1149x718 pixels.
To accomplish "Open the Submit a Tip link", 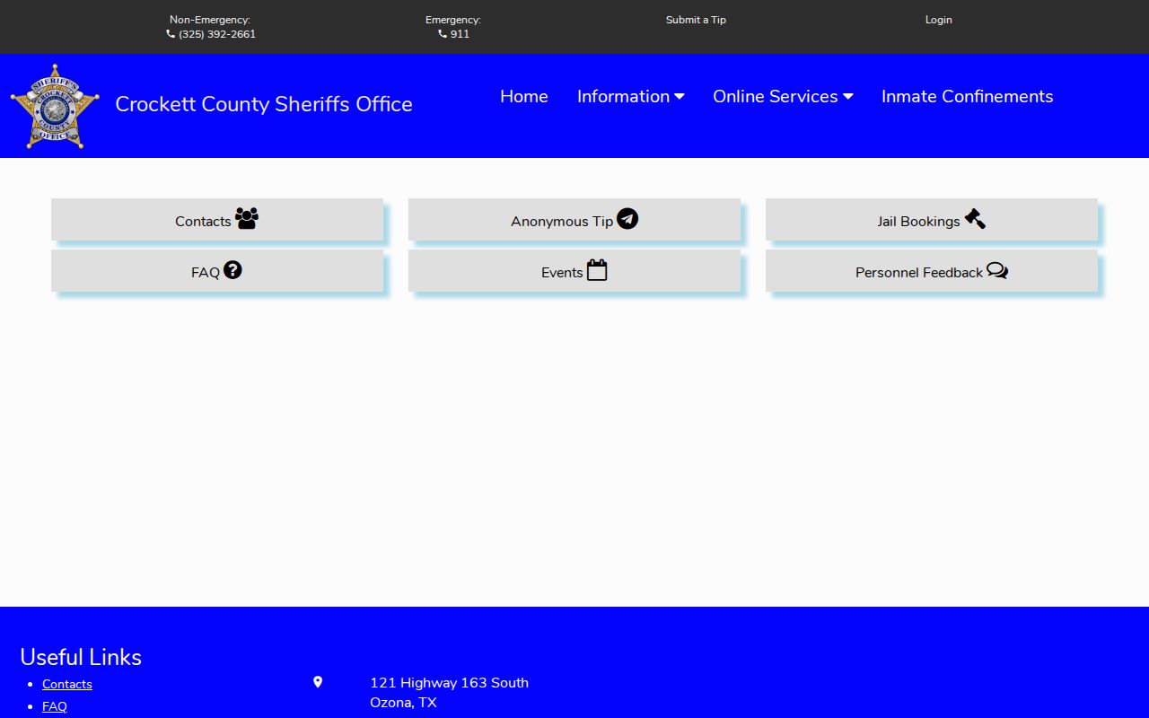I will (696, 20).
